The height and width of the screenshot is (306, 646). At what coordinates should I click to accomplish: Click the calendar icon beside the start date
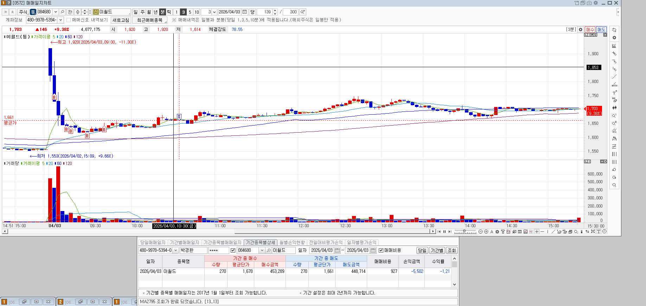click(x=337, y=250)
